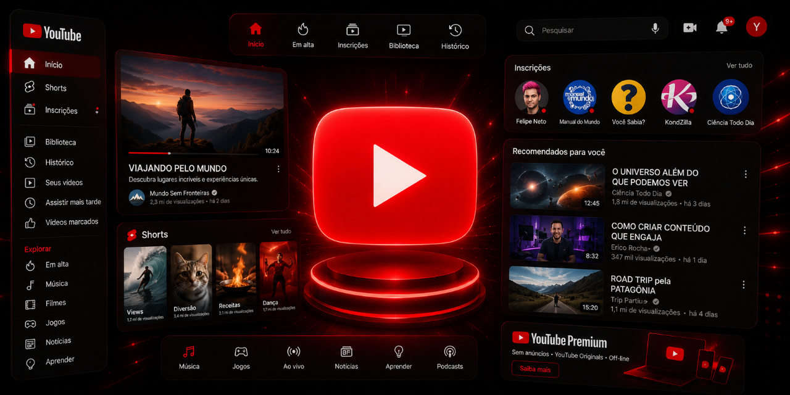This screenshot has height=395, width=790.
Task: Open the Viajando pelo Mundo video thumbnail
Action: pyautogui.click(x=202, y=106)
